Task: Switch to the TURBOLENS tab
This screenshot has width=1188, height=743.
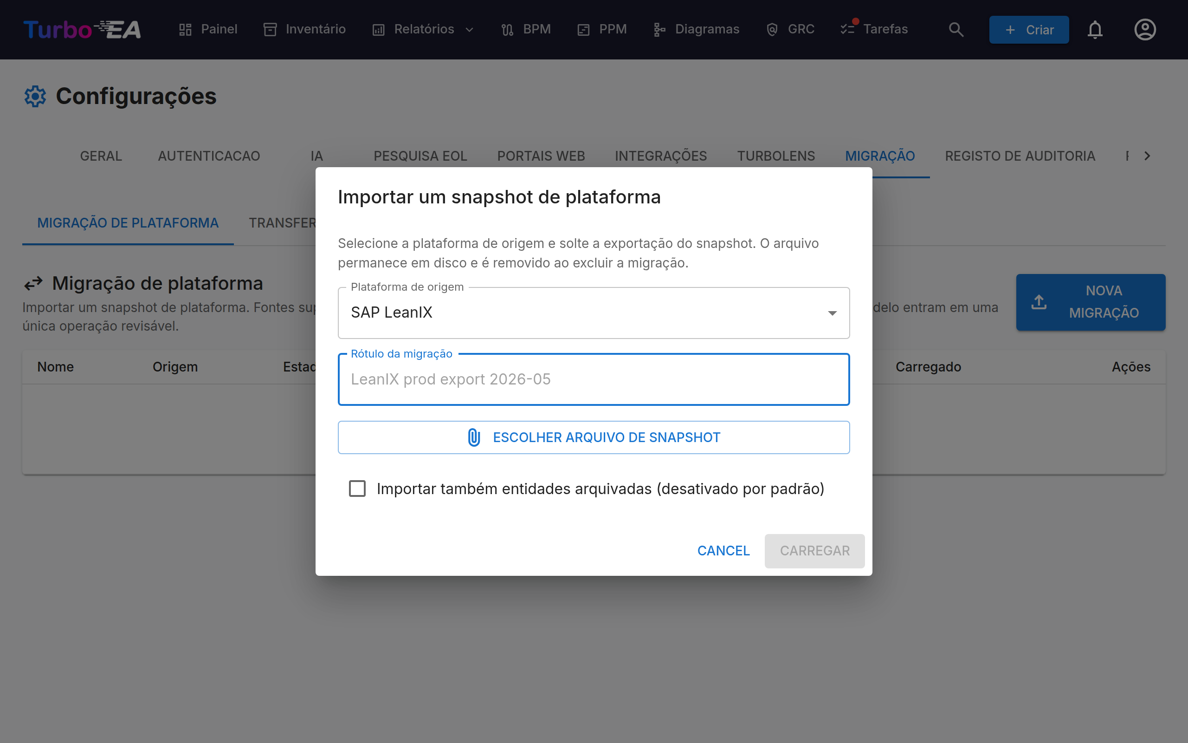Action: 775,156
